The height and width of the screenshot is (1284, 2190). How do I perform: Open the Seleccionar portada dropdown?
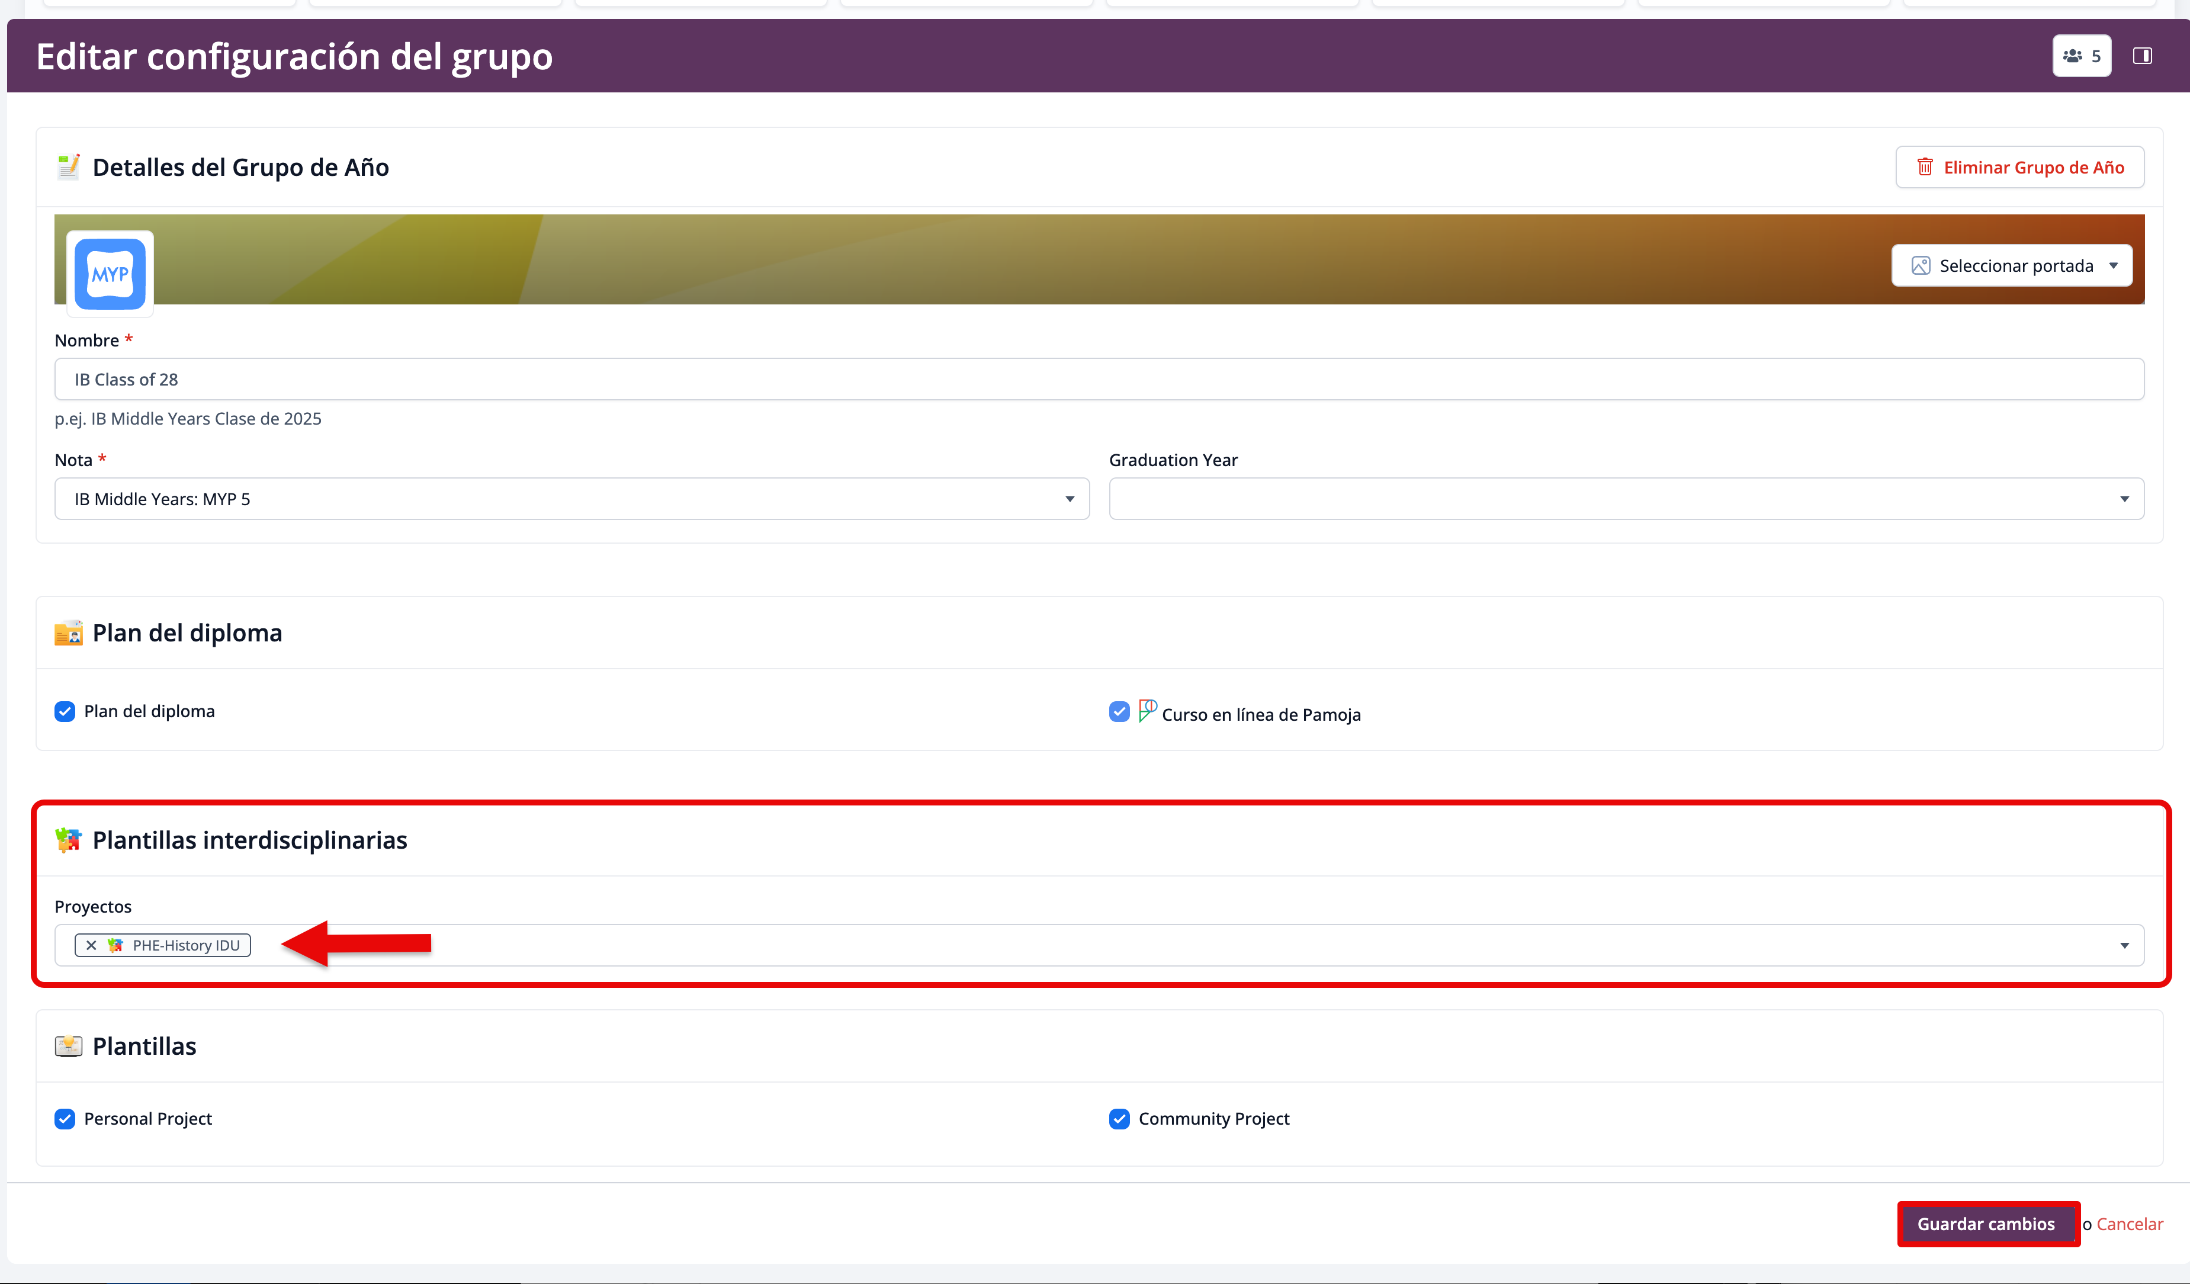coord(2012,266)
